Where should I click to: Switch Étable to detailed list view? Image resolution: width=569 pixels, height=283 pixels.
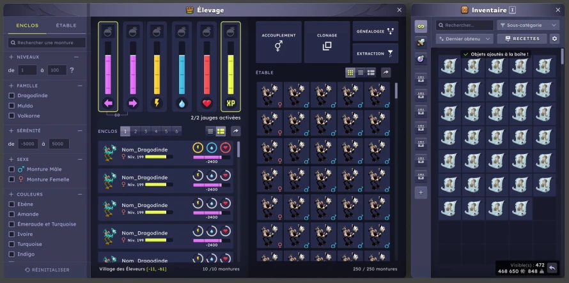pyautogui.click(x=371, y=73)
